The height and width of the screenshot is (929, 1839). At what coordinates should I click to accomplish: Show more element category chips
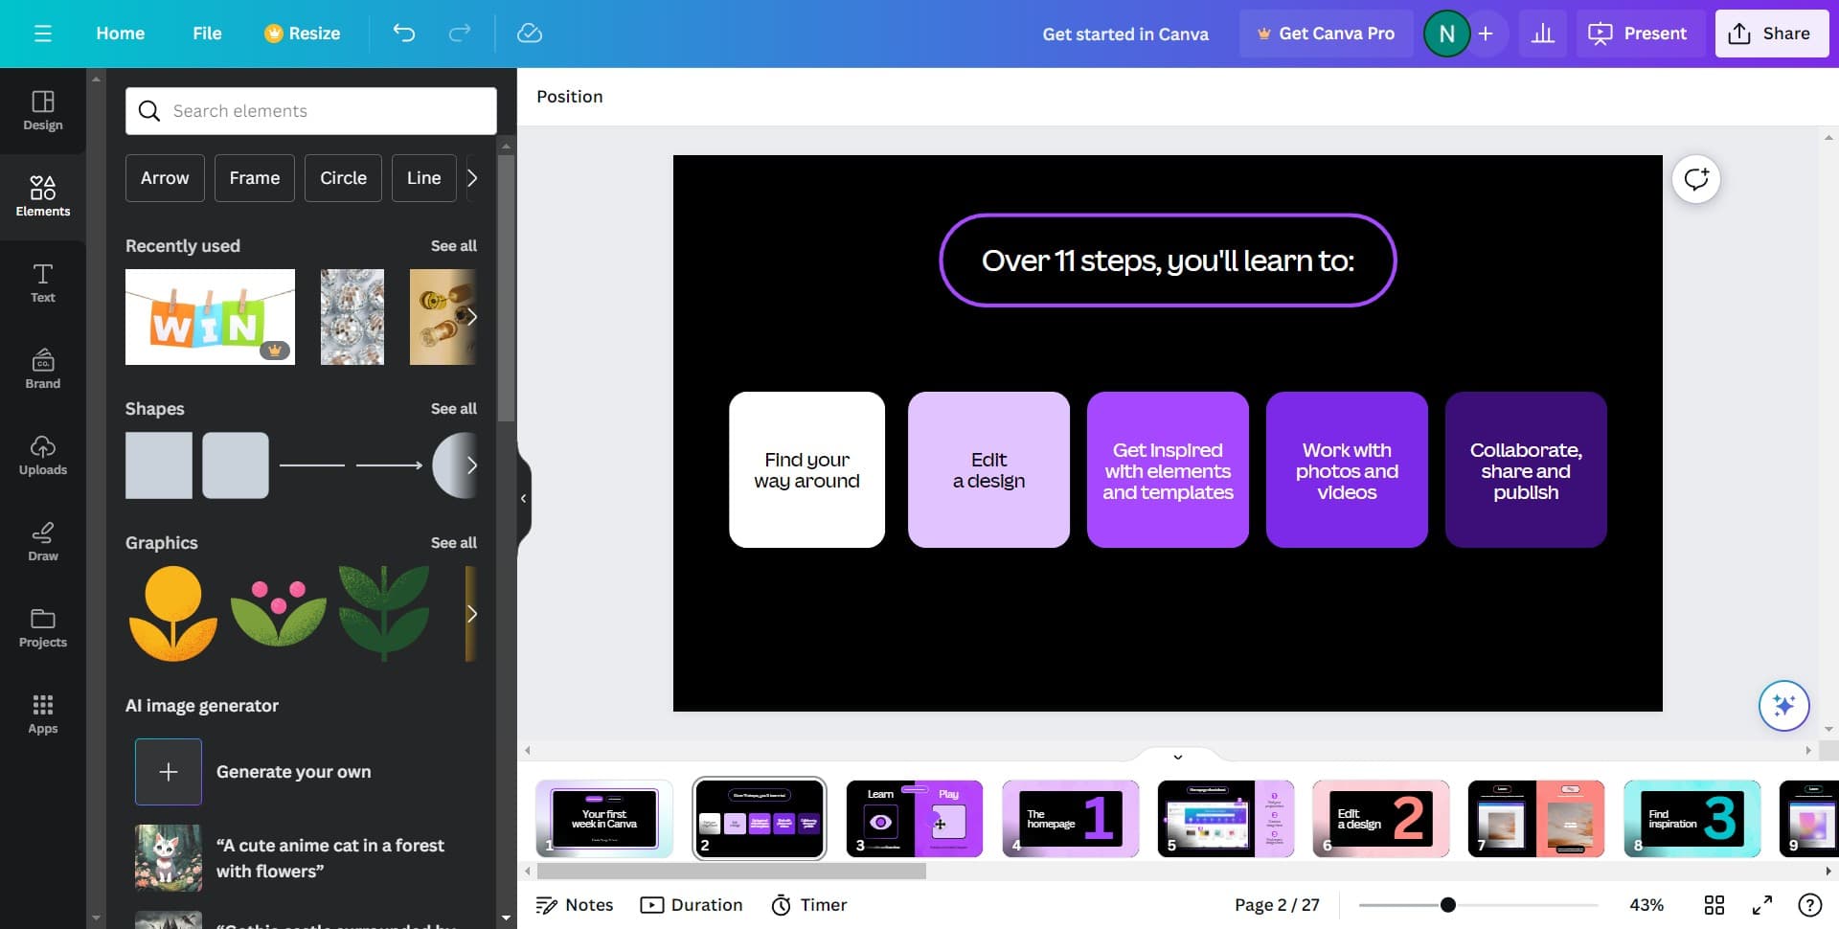click(x=471, y=178)
